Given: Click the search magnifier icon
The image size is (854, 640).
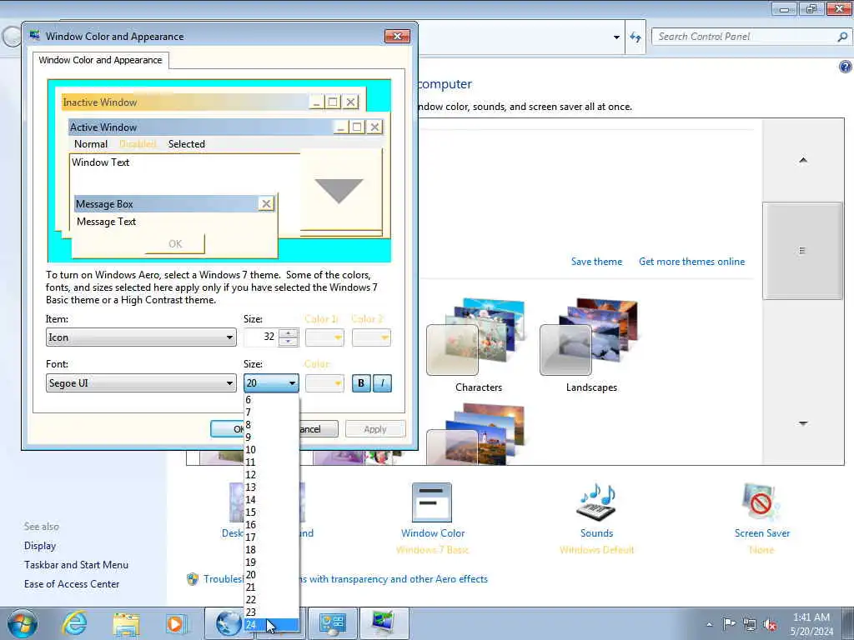Looking at the screenshot, I should tap(842, 37).
